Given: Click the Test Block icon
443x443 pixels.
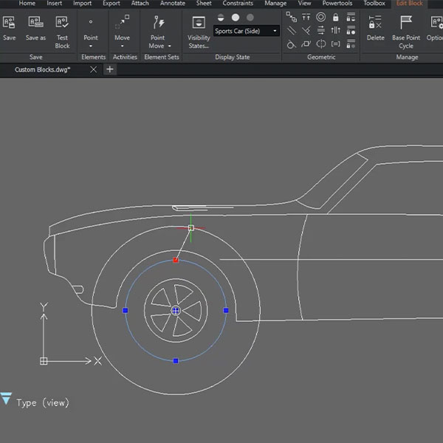Looking at the screenshot, I should click(x=62, y=23).
